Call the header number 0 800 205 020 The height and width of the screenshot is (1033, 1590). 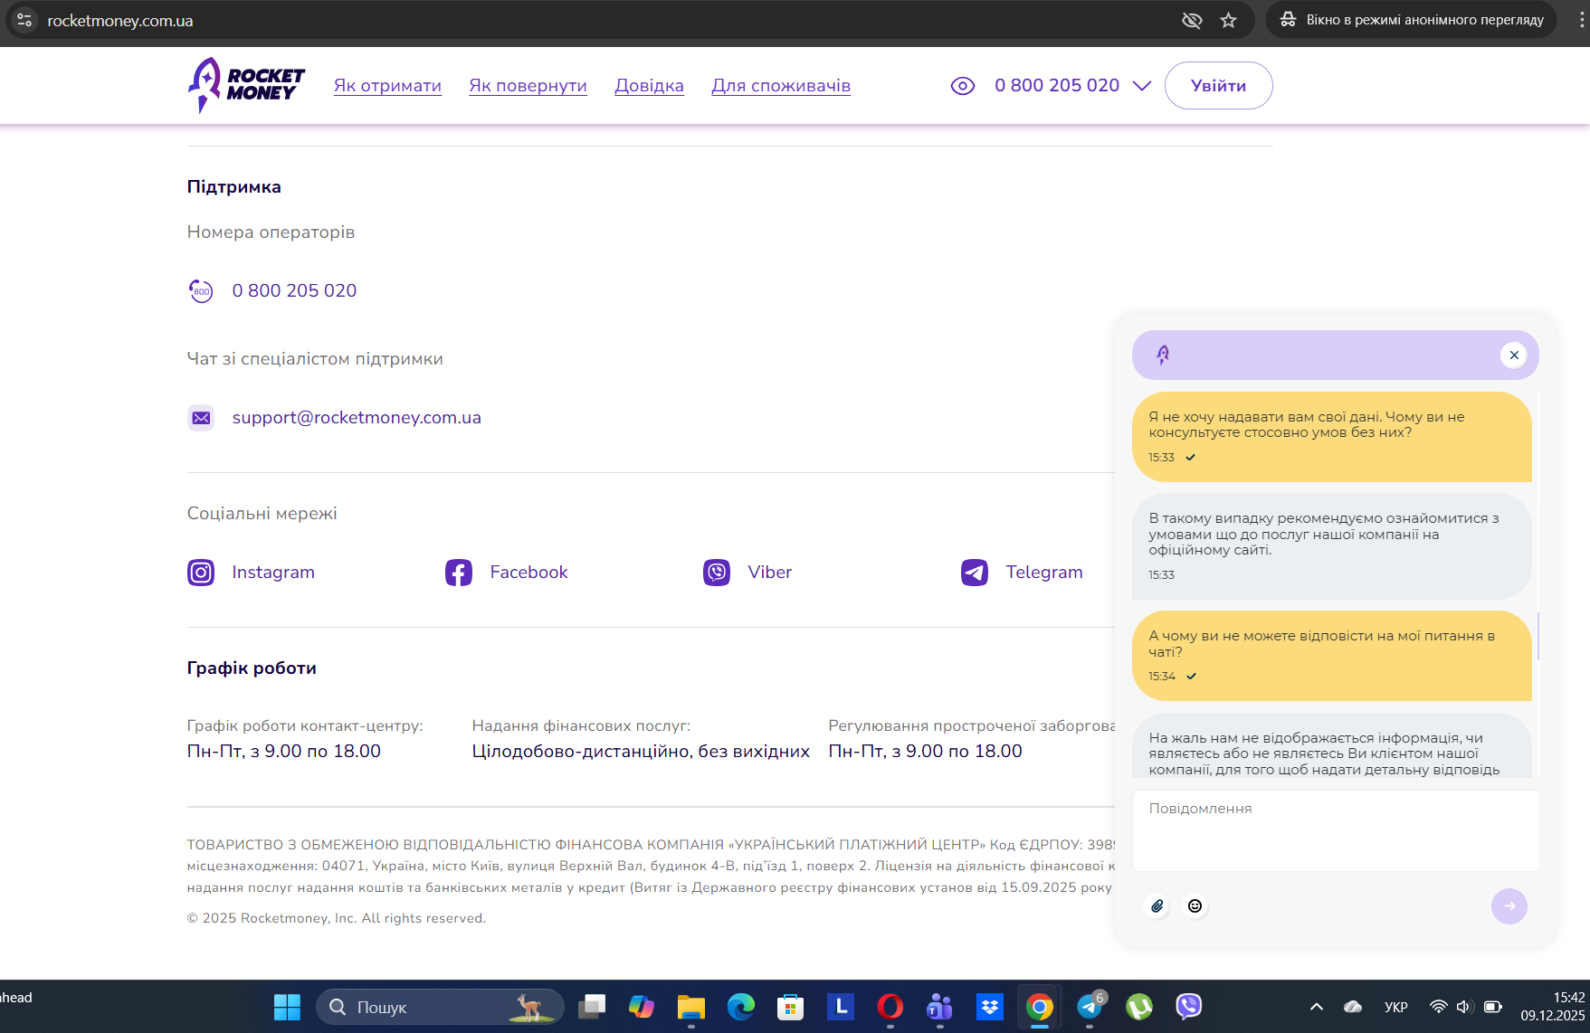coord(1057,85)
